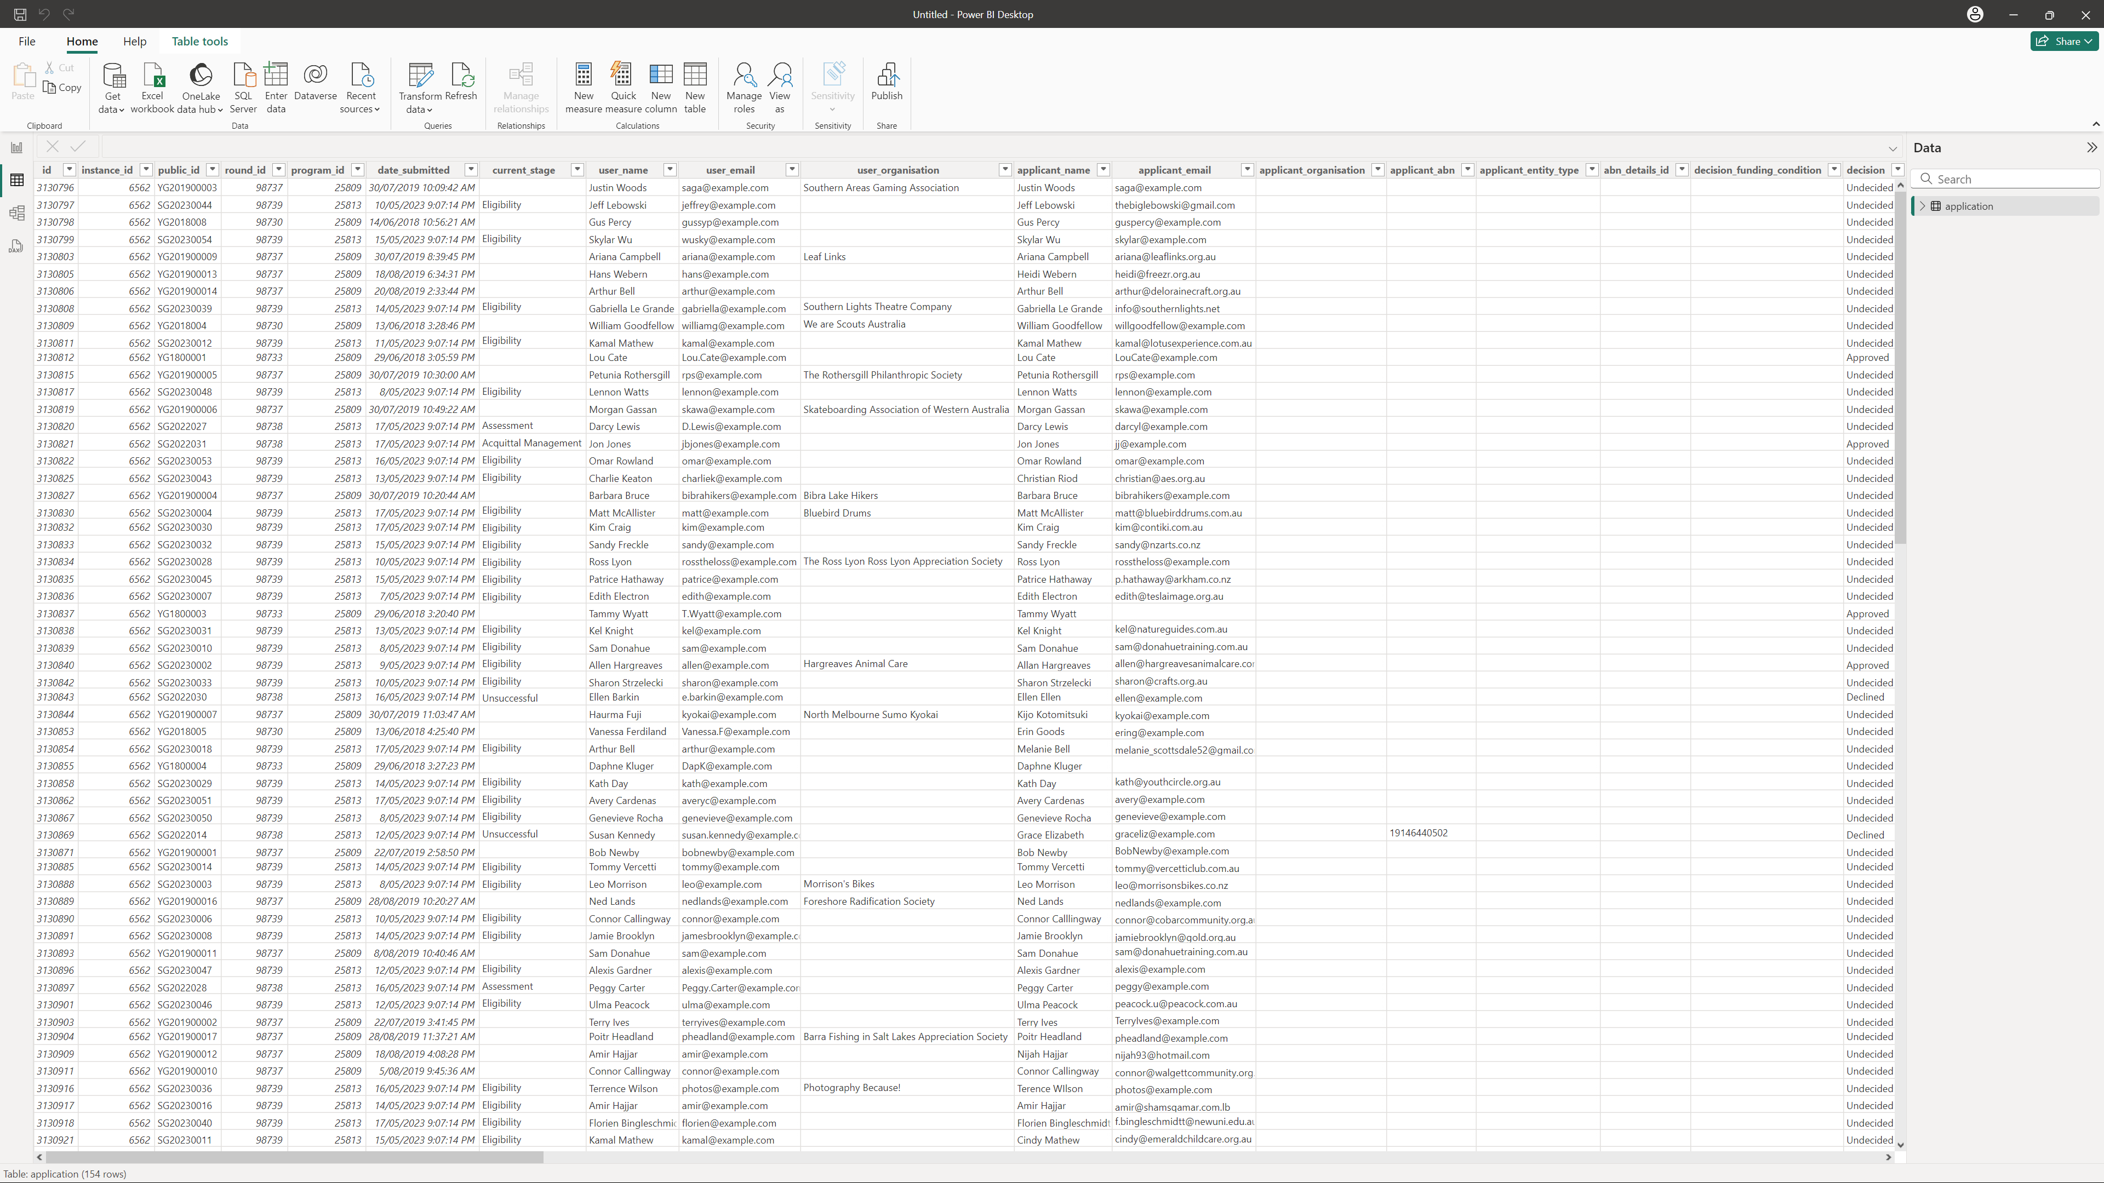Image resolution: width=2104 pixels, height=1183 pixels.
Task: Open filter dropdown for current_stage column
Action: pyautogui.click(x=576, y=170)
